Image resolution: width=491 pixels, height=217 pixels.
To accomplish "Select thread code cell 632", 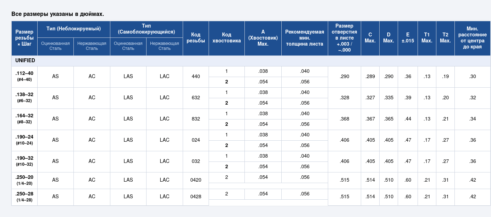I will (x=196, y=98).
